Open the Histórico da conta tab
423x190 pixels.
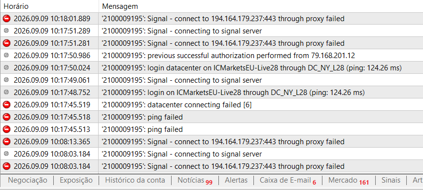pos(135,180)
